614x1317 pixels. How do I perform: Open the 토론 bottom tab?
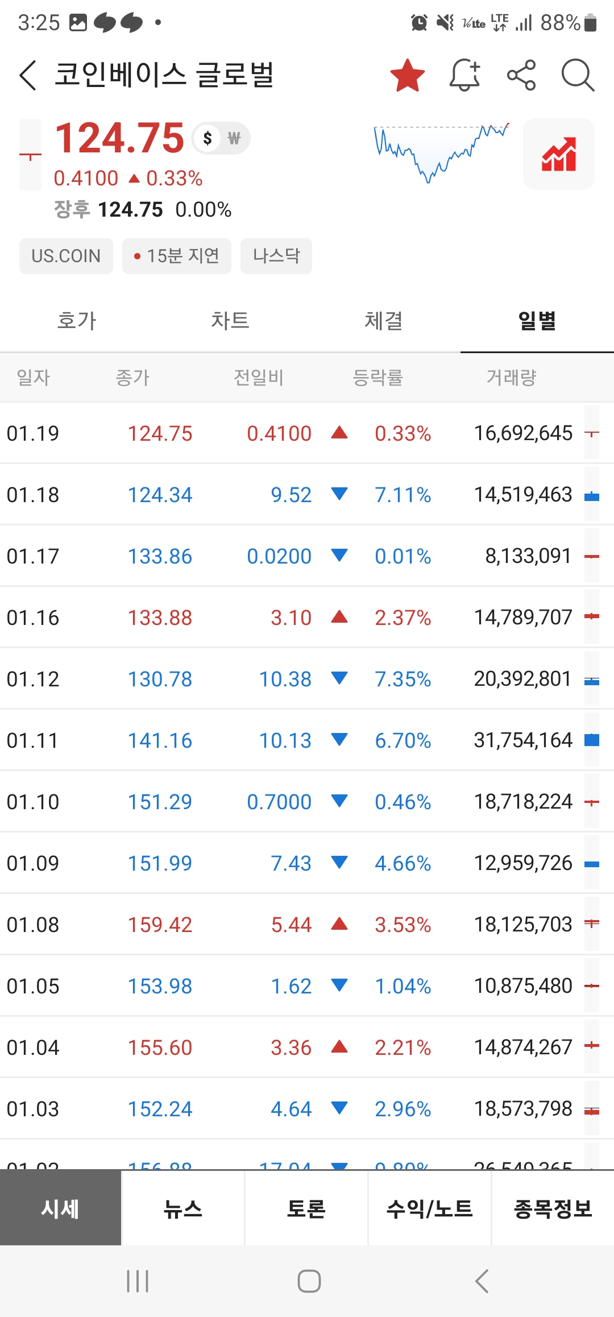click(x=306, y=1208)
